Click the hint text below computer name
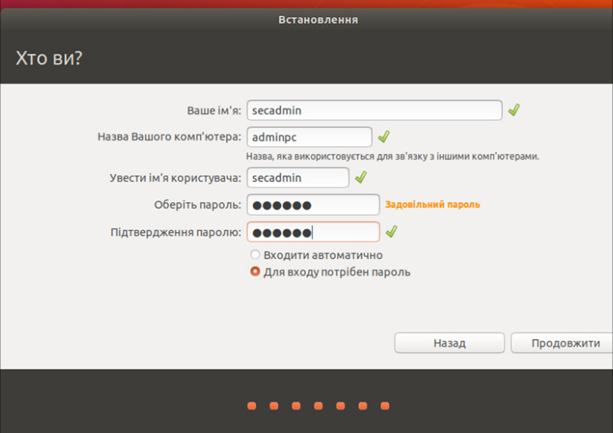Image resolution: width=613 pixels, height=433 pixels. (392, 157)
